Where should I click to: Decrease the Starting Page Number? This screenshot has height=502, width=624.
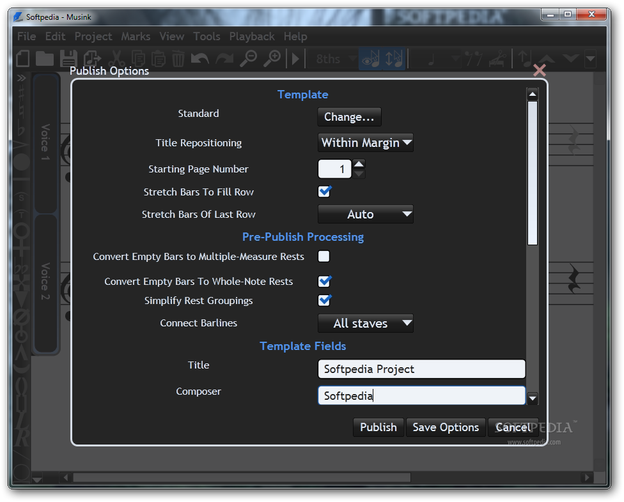tap(359, 174)
